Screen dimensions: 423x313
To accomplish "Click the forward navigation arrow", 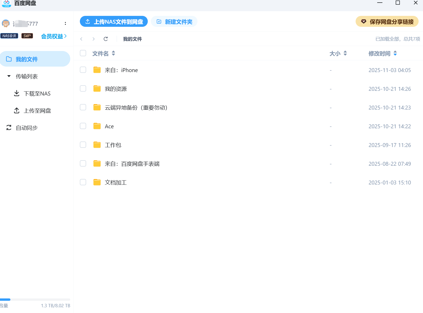I will pos(93,39).
